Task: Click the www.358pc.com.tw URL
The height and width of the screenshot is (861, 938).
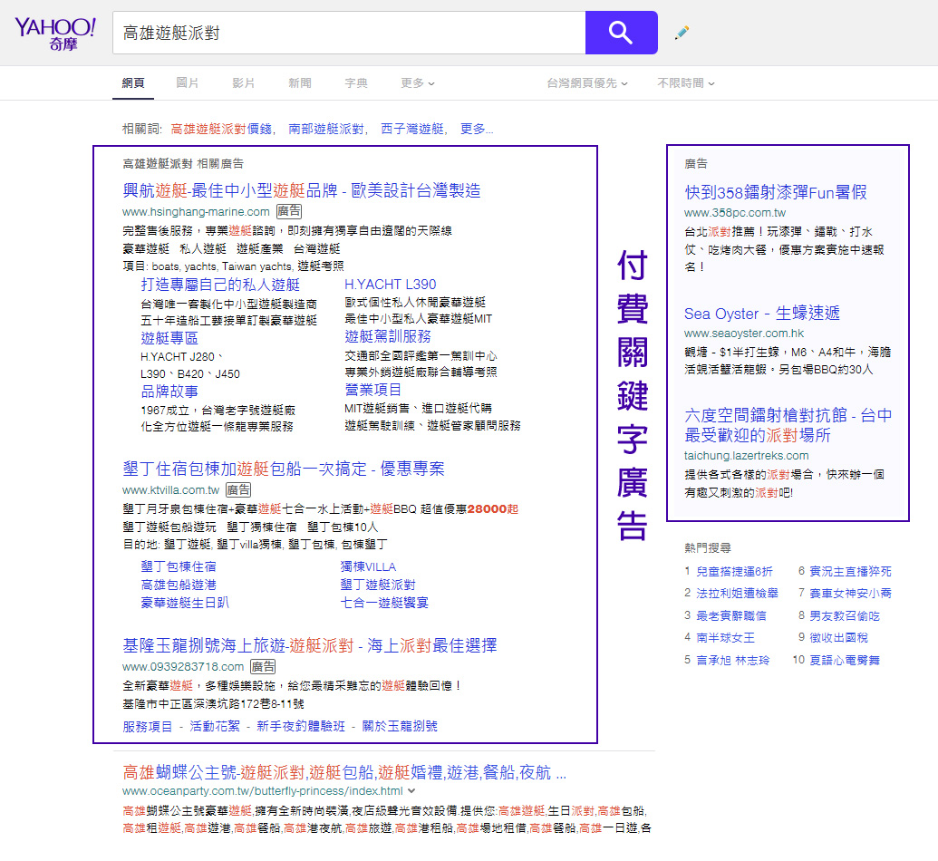Action: [x=735, y=213]
